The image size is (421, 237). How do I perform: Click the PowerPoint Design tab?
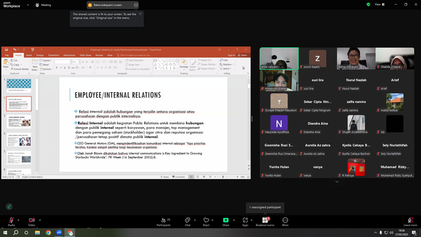[x=39, y=55]
